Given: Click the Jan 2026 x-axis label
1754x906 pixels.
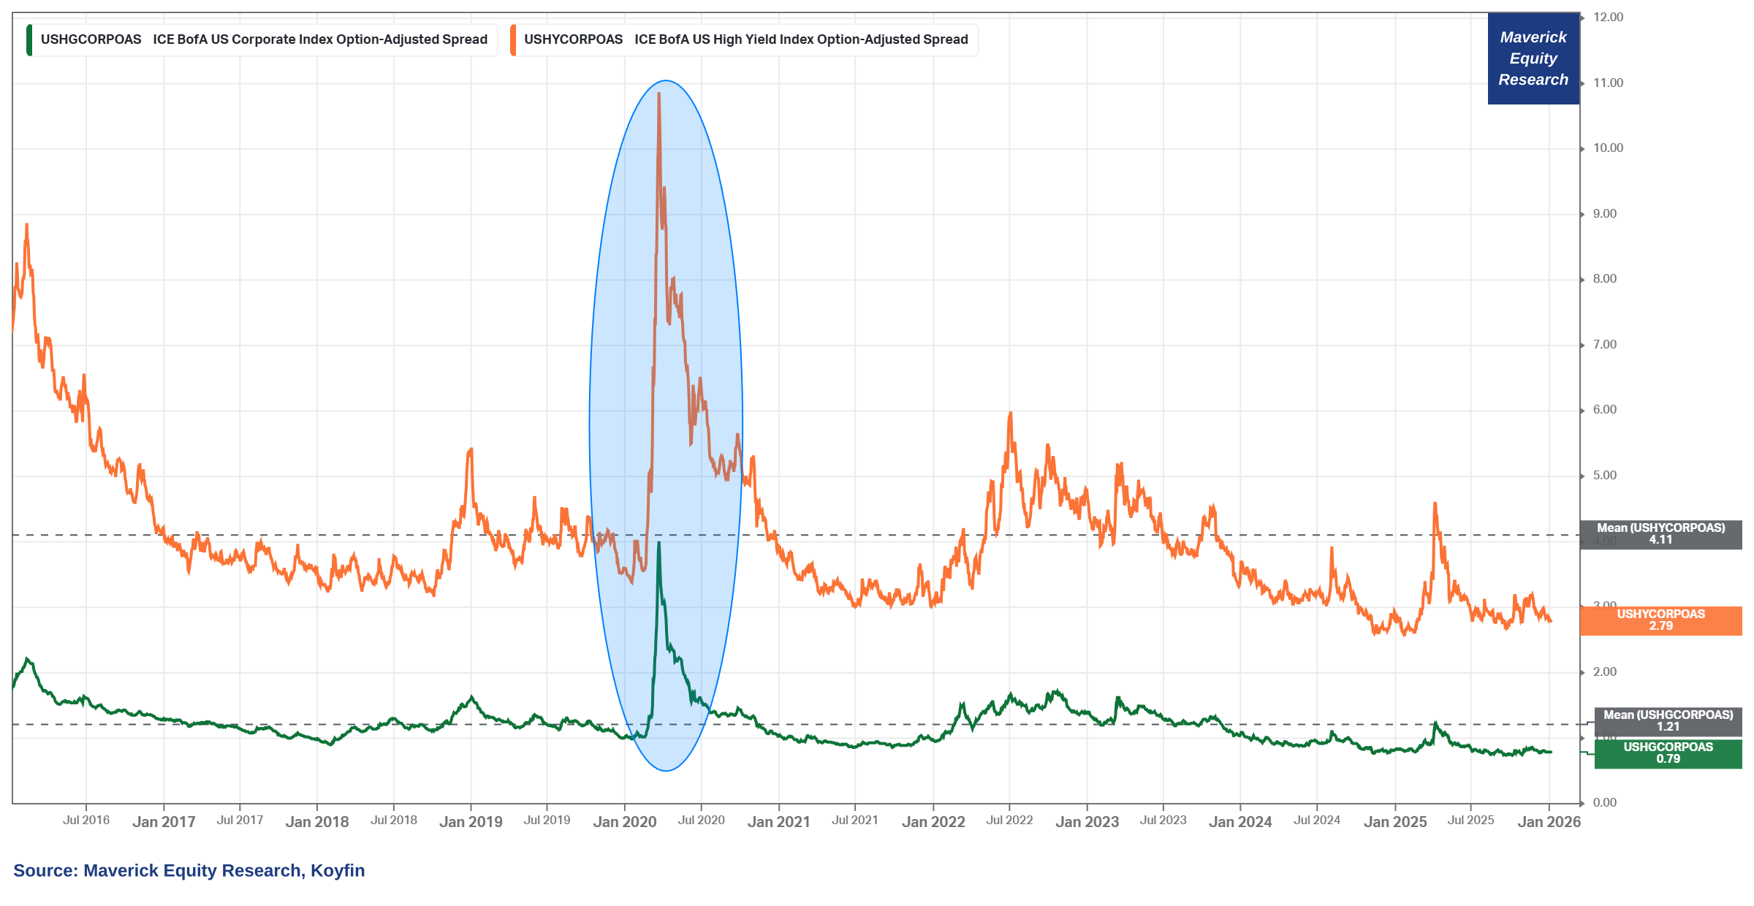Looking at the screenshot, I should point(1548,822).
